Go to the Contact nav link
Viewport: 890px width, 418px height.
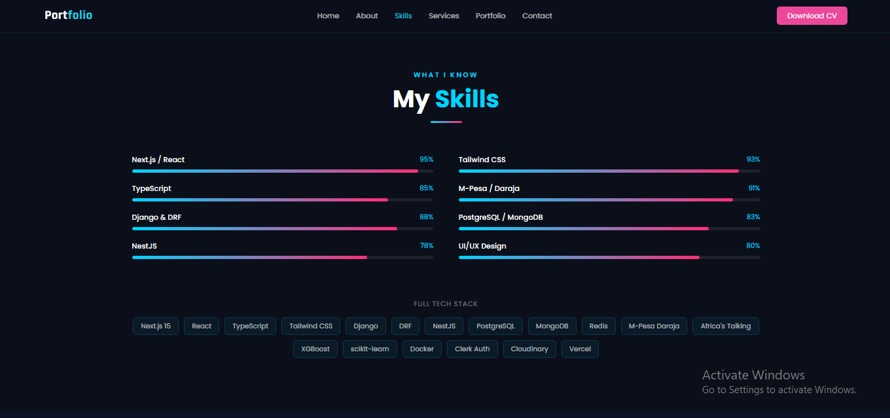pos(537,16)
